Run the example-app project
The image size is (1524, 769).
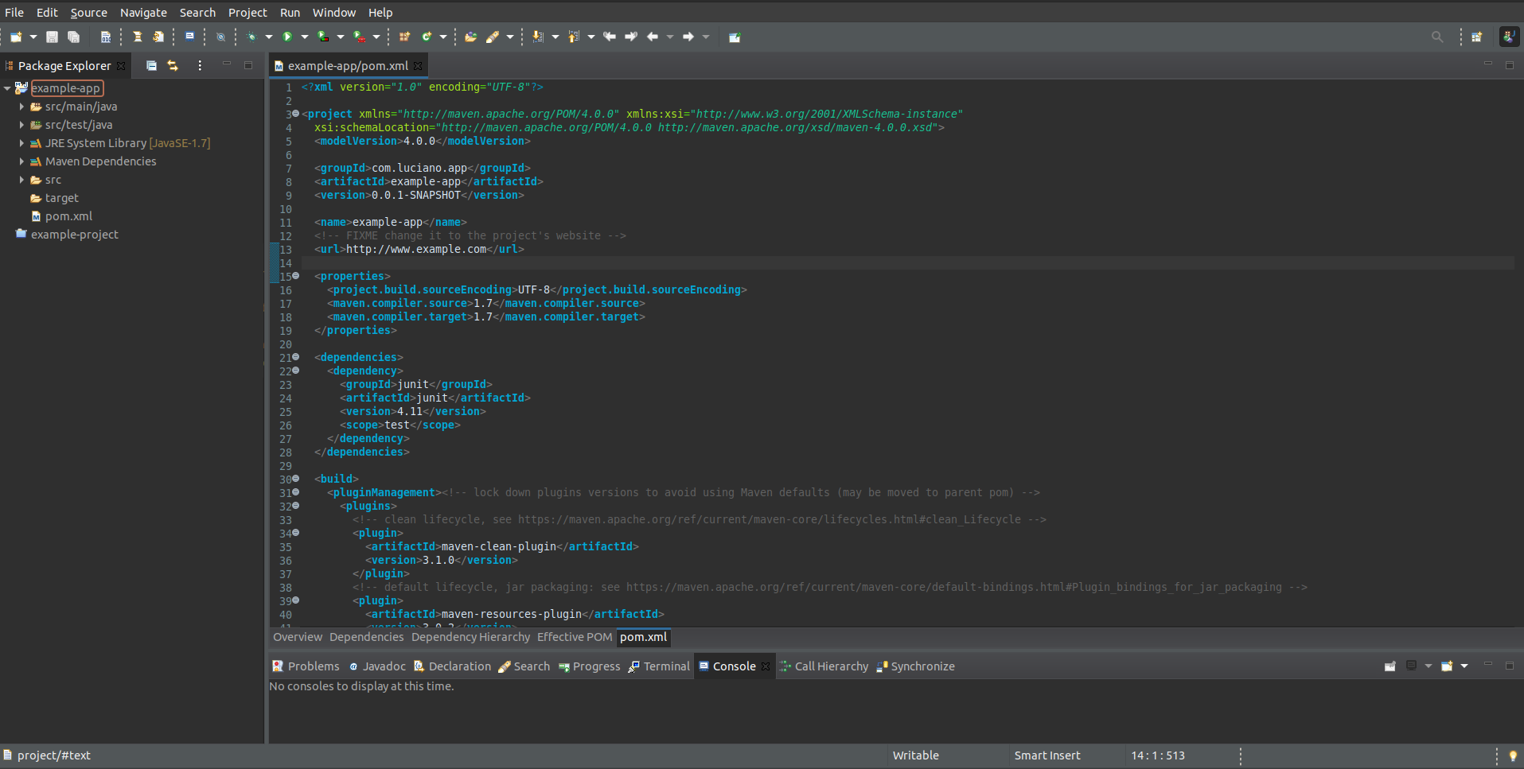click(288, 37)
